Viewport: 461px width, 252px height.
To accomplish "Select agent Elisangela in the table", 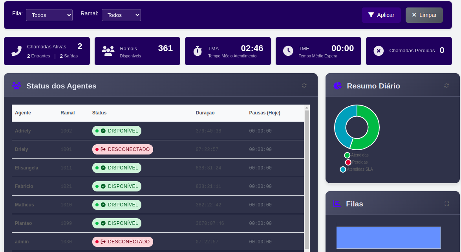I will (x=26, y=168).
